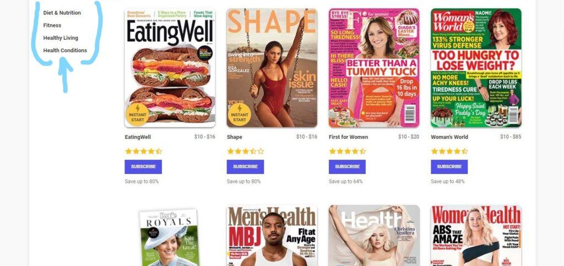
Task: Open the Diet & Nutrition category
Action: 62,13
